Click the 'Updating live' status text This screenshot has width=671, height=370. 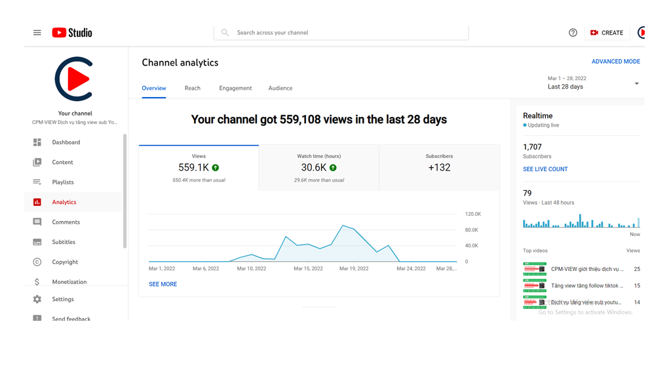coord(543,125)
